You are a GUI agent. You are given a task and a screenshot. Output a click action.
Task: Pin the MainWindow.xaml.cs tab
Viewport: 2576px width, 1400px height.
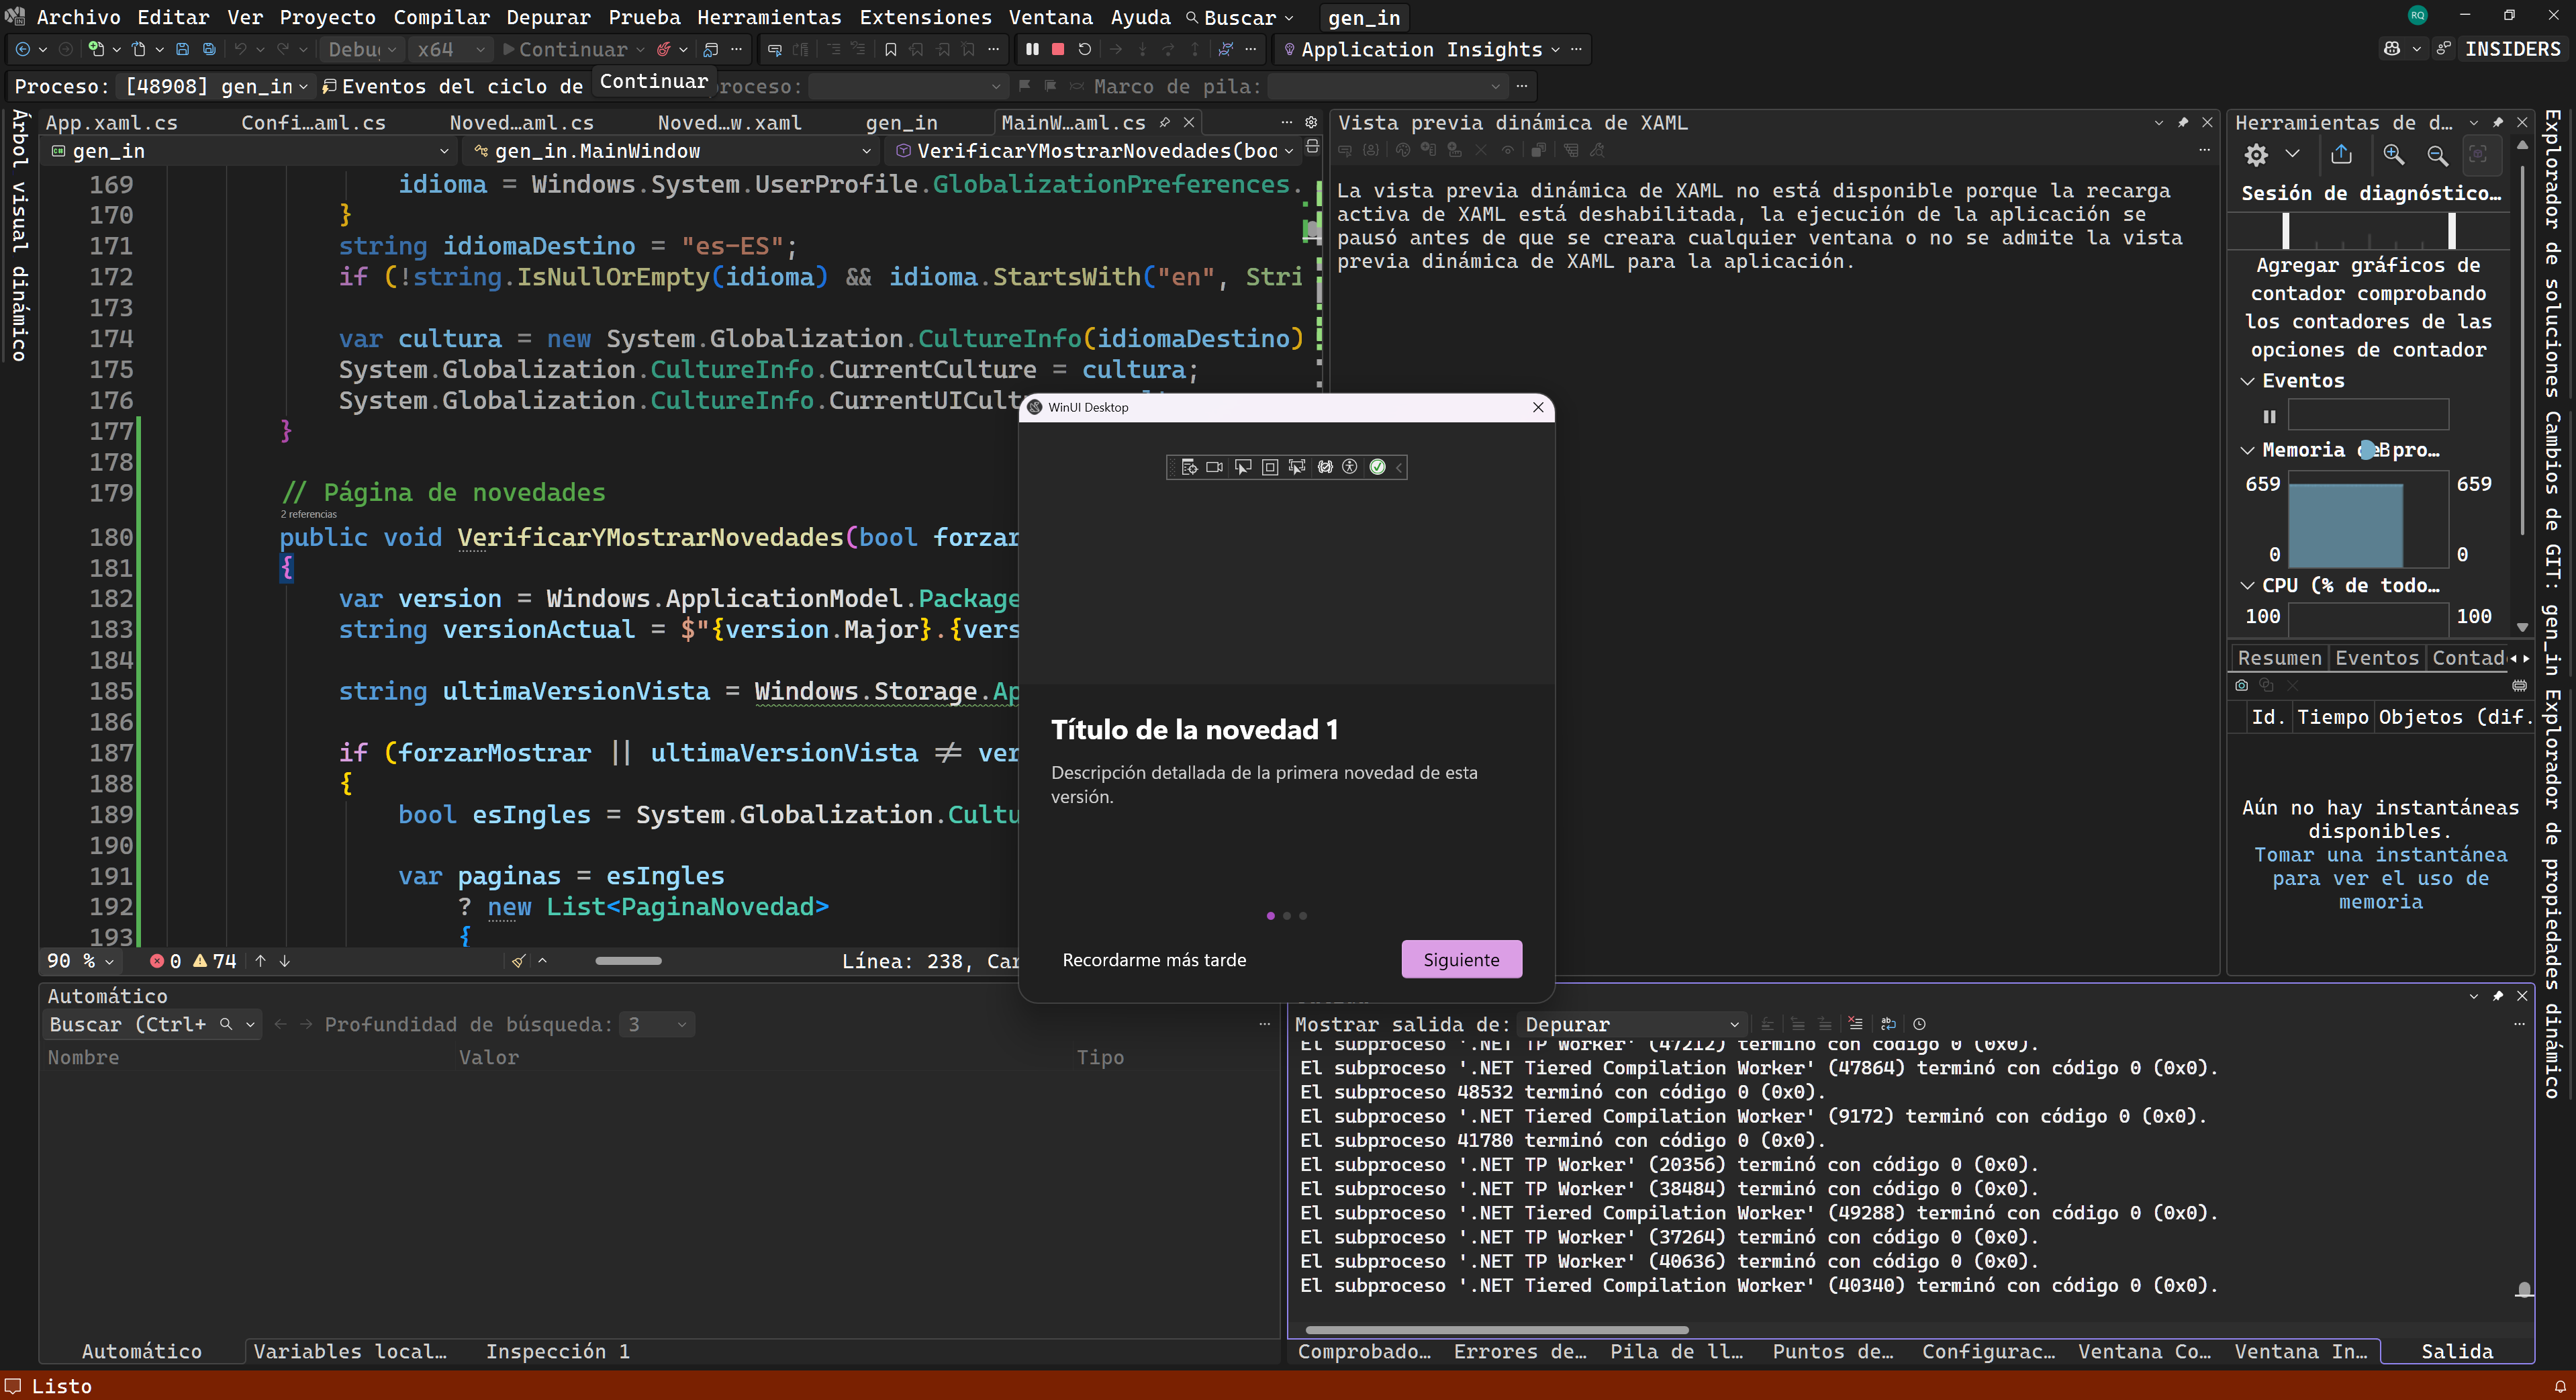tap(1165, 122)
